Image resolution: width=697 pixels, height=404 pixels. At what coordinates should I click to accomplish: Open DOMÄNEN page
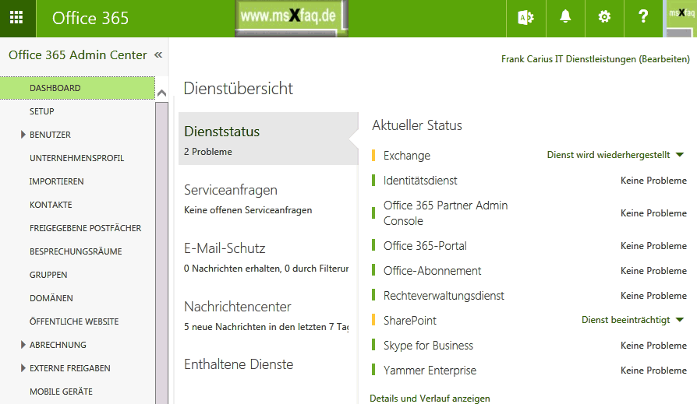(51, 298)
